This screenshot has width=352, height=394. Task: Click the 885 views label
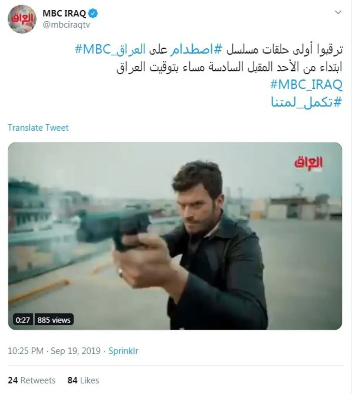click(x=54, y=320)
